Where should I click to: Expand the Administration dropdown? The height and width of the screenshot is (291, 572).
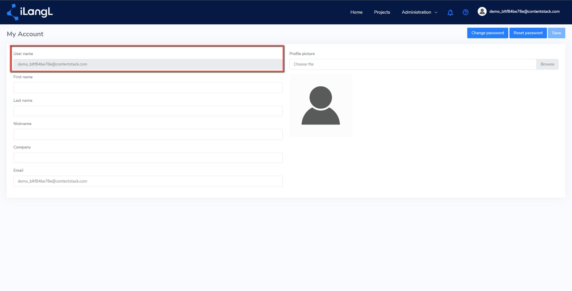click(420, 12)
